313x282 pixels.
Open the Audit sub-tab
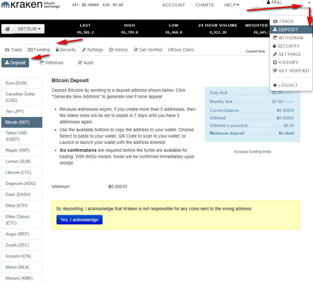(85, 63)
